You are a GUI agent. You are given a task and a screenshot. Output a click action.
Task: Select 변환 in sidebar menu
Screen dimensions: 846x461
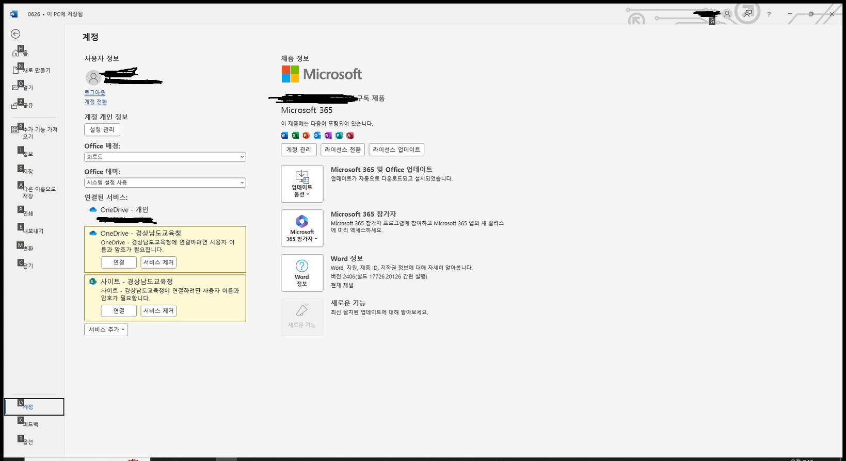(34, 248)
